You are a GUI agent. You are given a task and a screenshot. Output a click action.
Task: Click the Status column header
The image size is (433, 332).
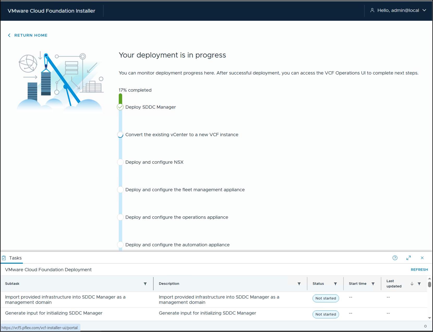click(x=318, y=284)
